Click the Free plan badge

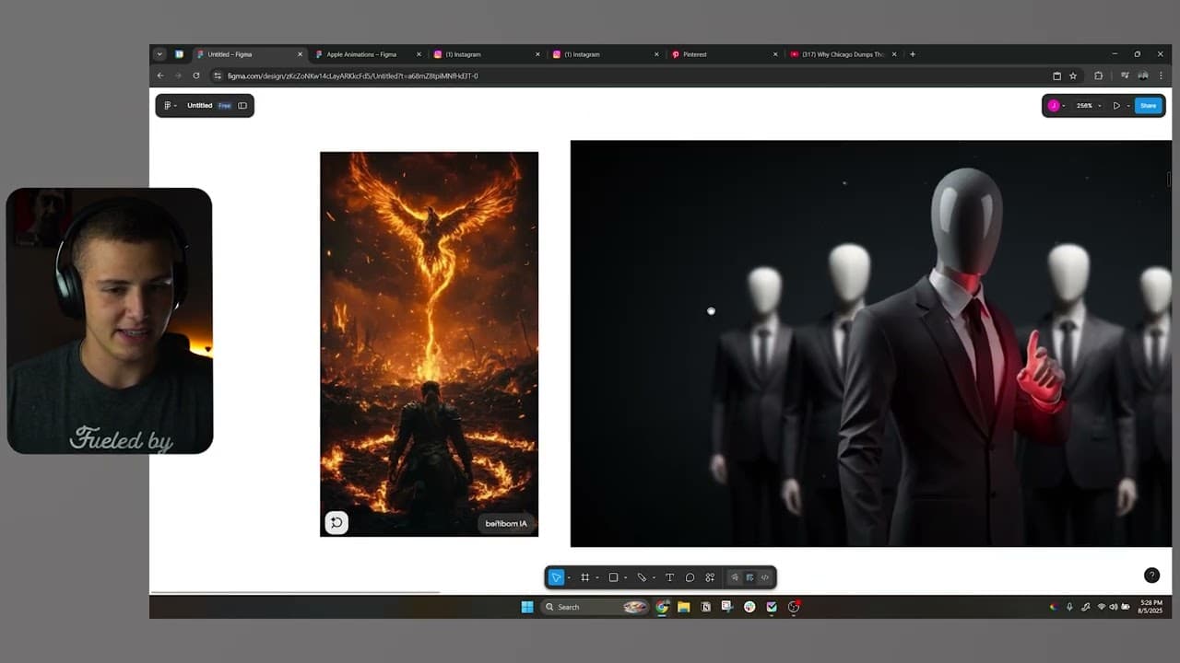click(x=224, y=105)
